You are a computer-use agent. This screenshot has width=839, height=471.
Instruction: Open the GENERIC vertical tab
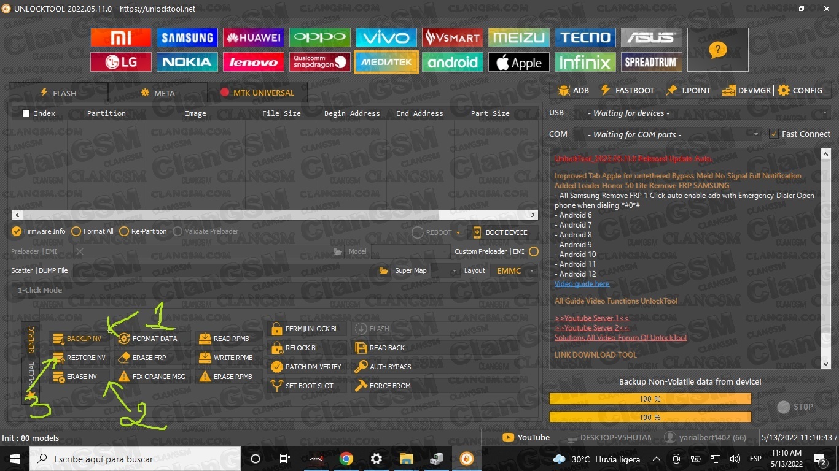tap(31, 339)
